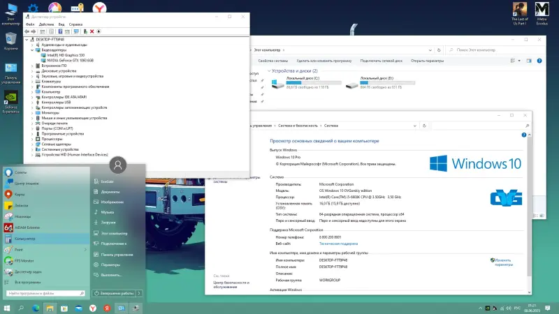
Task: Collapse the DESKTOP-FTT9P48 root node
Action: (x=27, y=40)
